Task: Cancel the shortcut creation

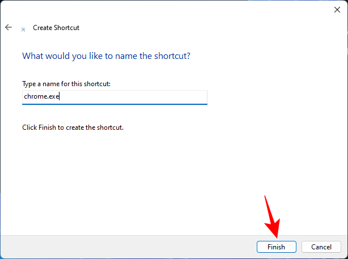Action: point(321,247)
